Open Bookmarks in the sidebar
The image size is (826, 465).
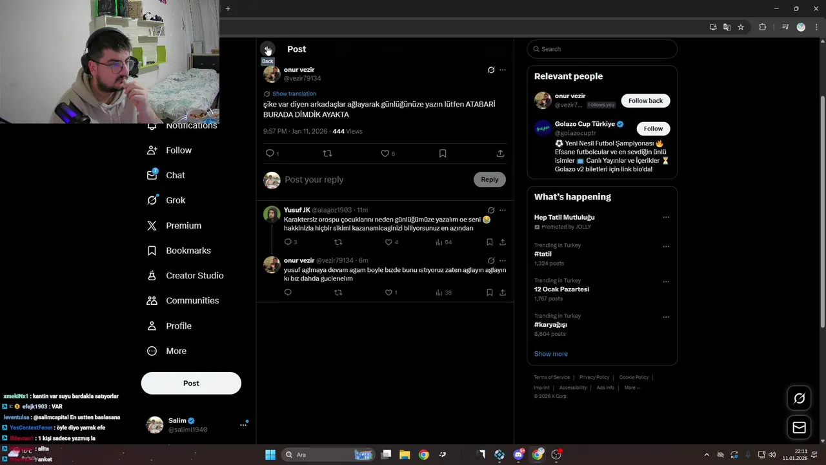point(179,251)
